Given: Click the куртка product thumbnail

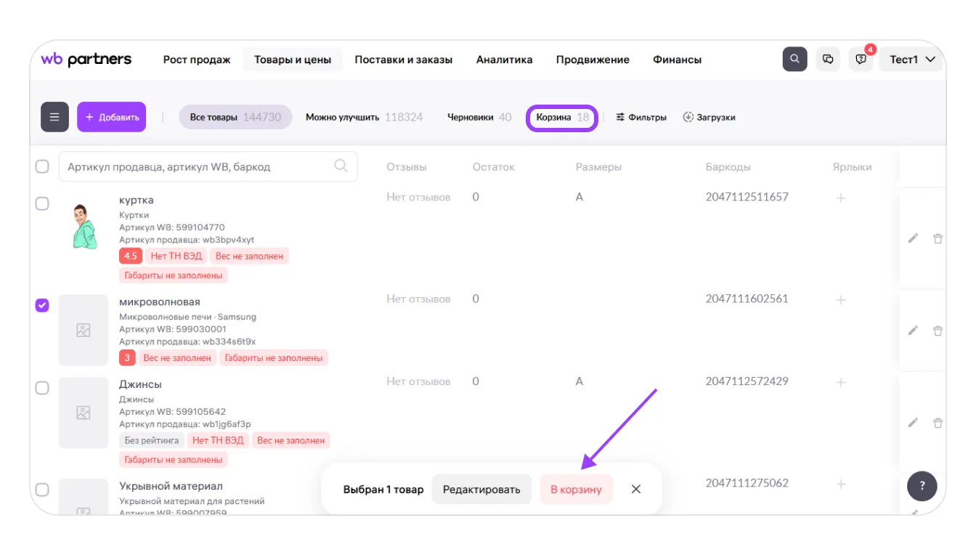Looking at the screenshot, I should 84,227.
